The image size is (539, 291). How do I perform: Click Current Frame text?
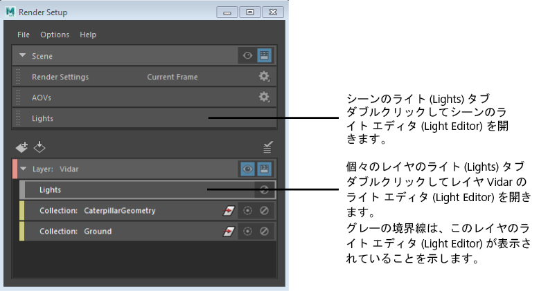coord(173,77)
